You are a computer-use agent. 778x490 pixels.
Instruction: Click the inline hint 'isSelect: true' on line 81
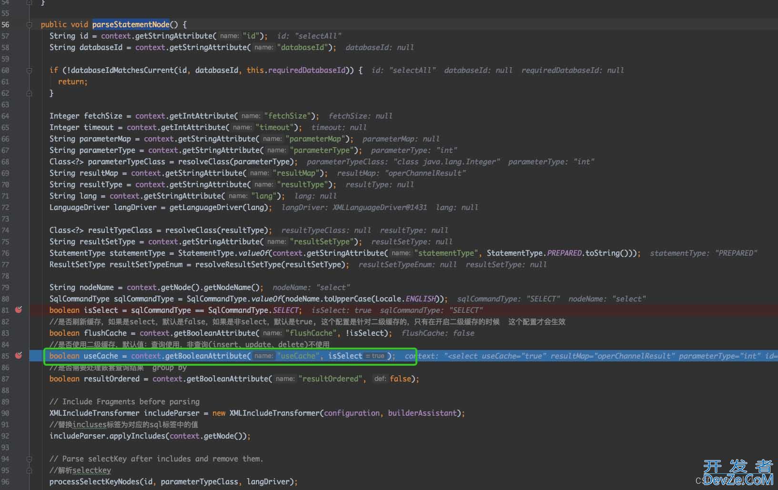tap(342, 310)
